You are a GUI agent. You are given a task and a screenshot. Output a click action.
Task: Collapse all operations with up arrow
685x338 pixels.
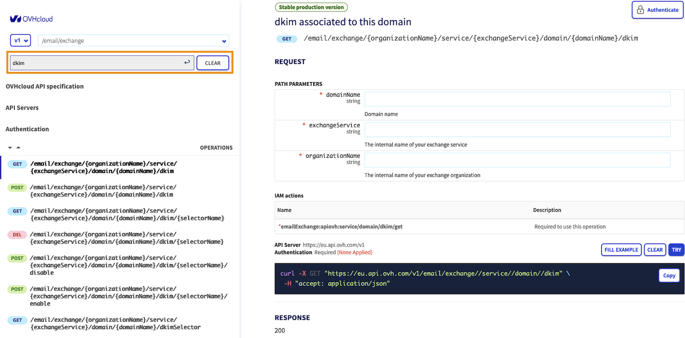tap(19, 148)
